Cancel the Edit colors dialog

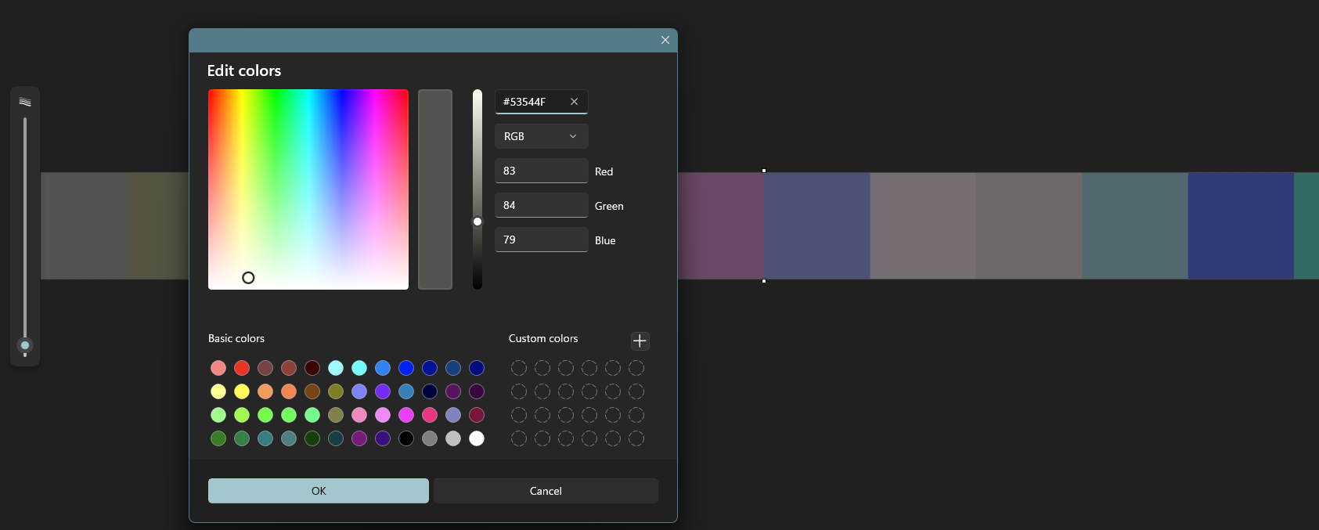click(x=546, y=491)
